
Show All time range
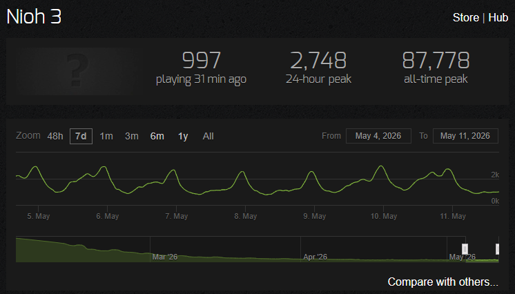click(208, 136)
